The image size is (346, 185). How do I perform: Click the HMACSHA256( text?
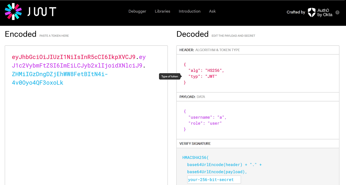196,158
